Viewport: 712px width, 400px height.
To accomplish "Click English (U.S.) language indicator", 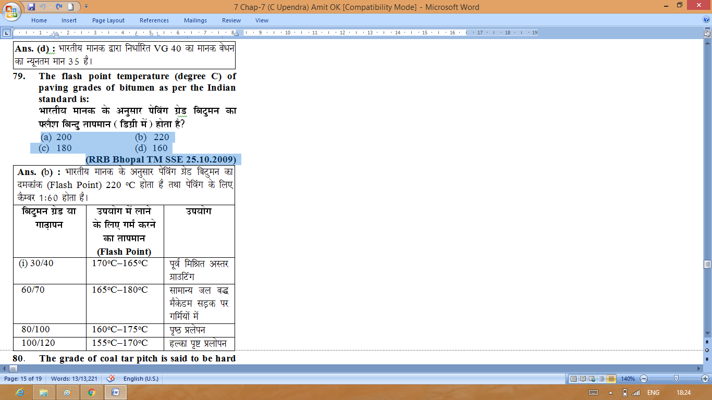I will click(x=141, y=379).
